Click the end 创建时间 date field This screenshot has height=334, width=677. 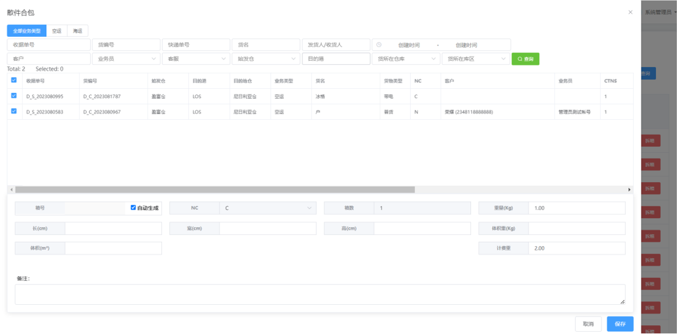(x=466, y=45)
